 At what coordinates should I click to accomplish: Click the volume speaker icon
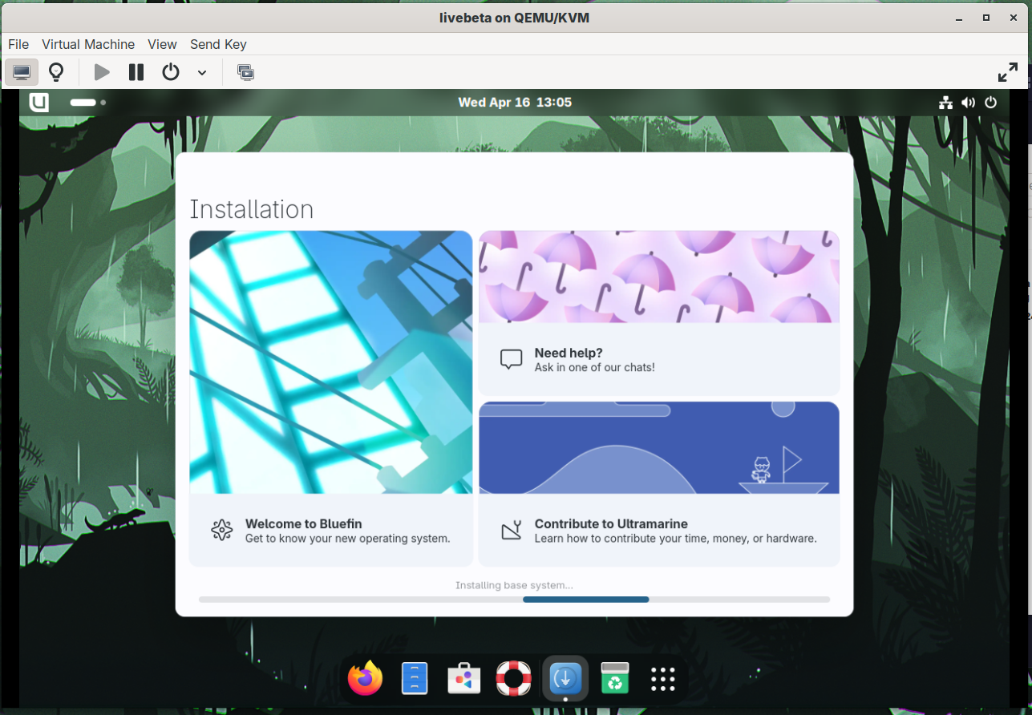pyautogui.click(x=969, y=102)
